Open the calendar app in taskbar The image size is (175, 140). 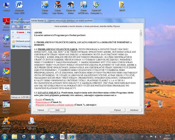pyautogui.click(x=62, y=137)
